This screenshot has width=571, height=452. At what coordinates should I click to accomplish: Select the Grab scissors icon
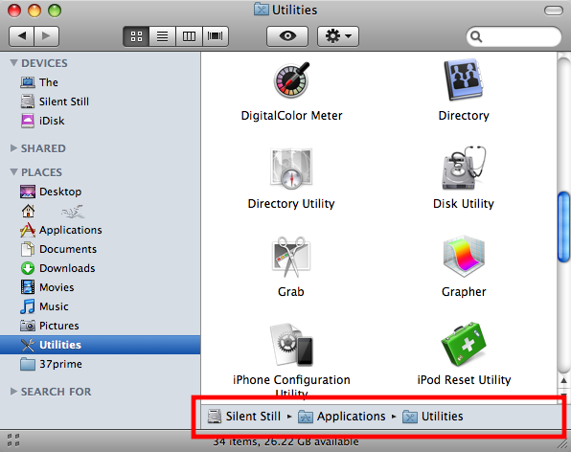click(x=291, y=257)
